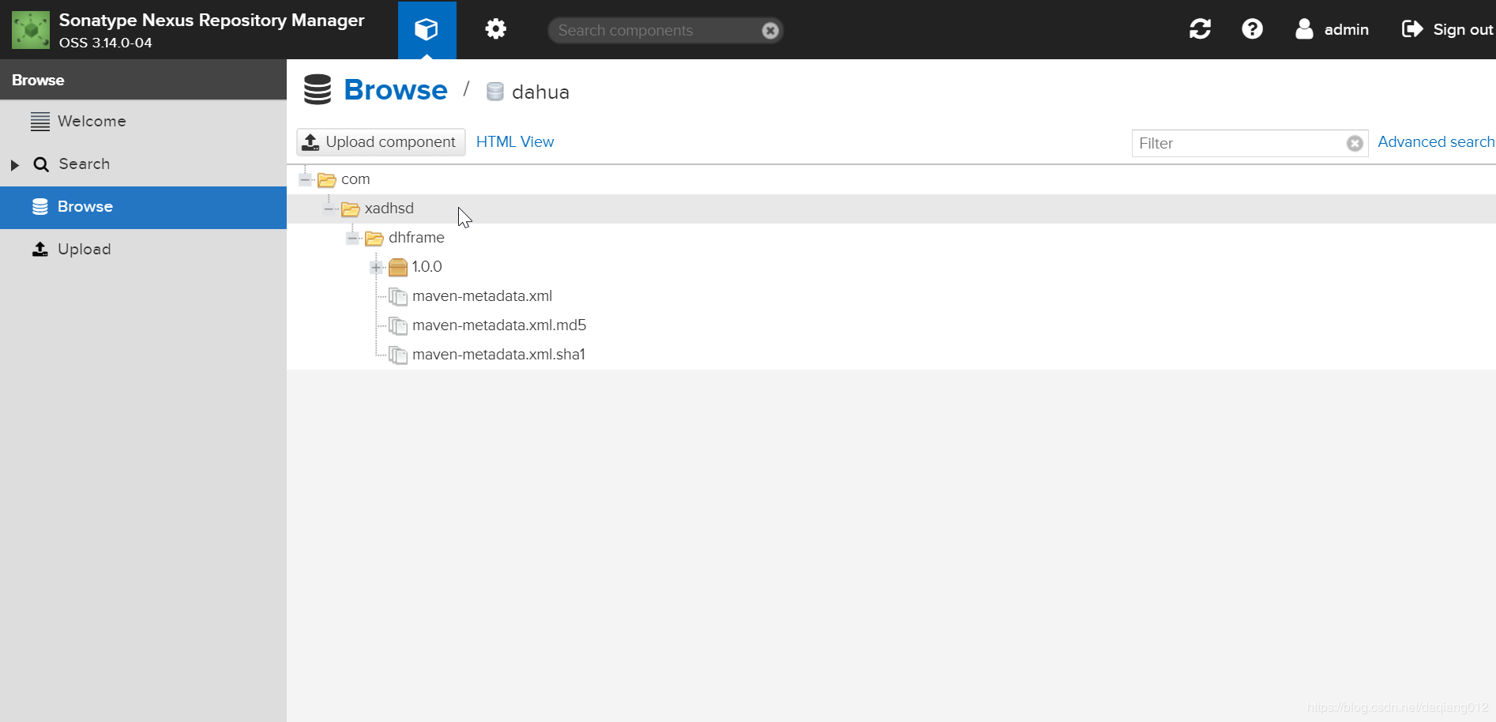The width and height of the screenshot is (1496, 722).
Task: Click the Sonatype Nexus logo
Action: (31, 29)
